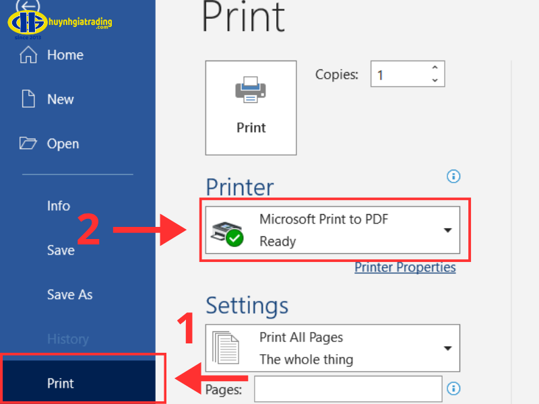This screenshot has width=539, height=404.
Task: Open the Info menu item
Action: pyautogui.click(x=59, y=206)
